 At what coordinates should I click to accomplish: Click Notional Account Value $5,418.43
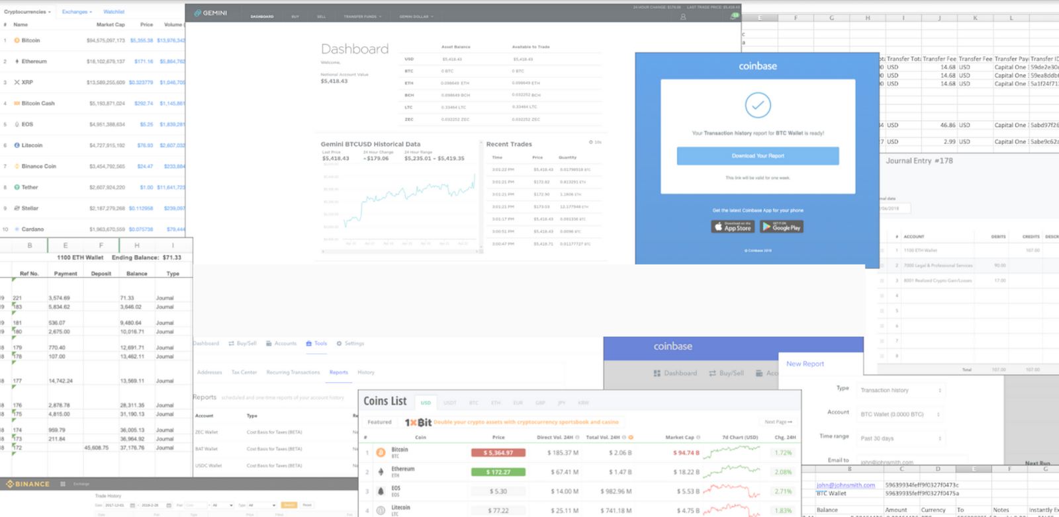334,81
